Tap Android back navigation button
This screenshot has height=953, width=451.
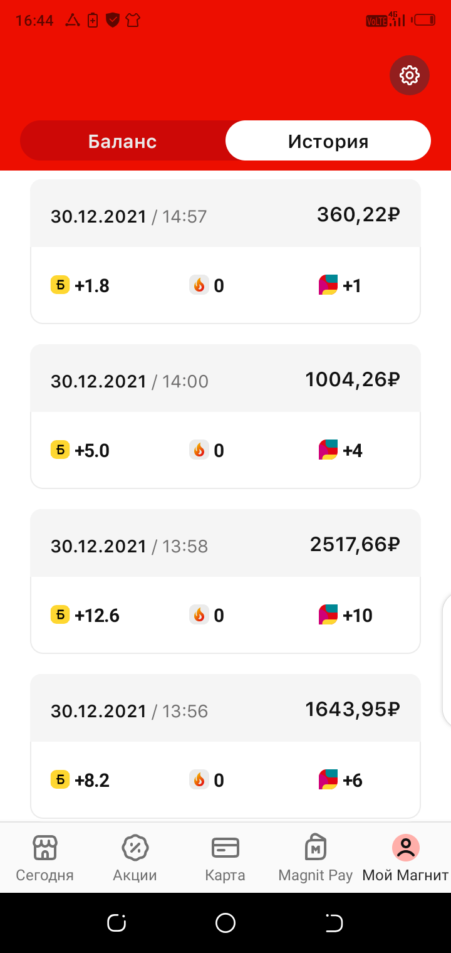(x=334, y=923)
